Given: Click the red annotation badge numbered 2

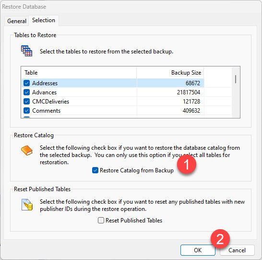Looking at the screenshot, I should [220, 239].
